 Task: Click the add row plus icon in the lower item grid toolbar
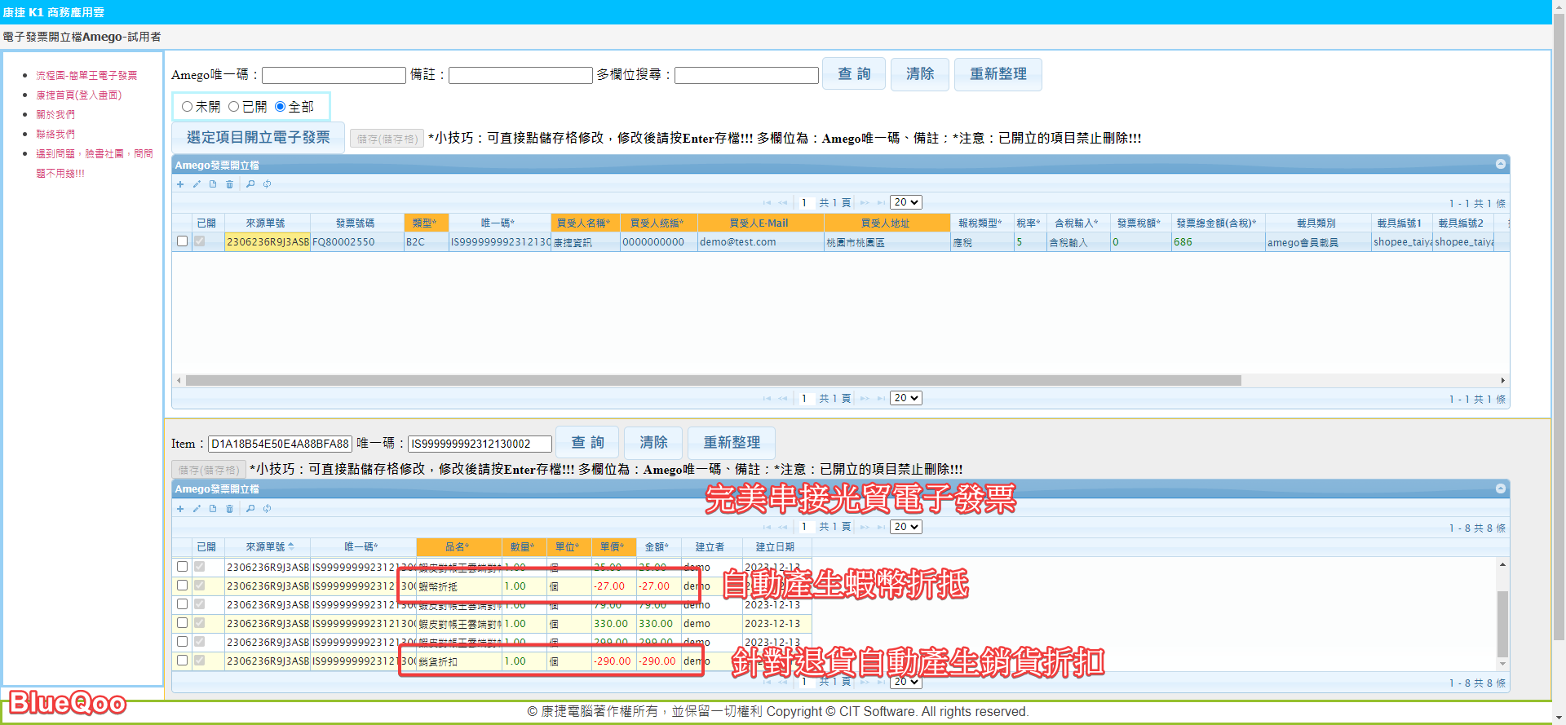click(x=180, y=509)
